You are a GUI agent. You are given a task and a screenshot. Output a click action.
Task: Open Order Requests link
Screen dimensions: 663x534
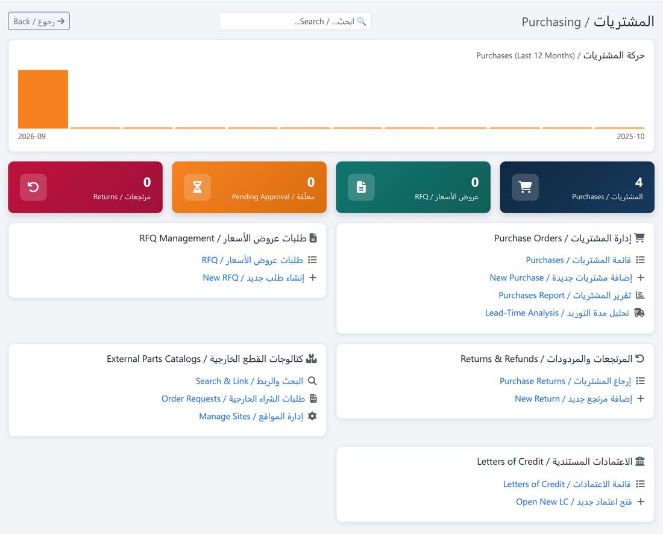coord(233,399)
